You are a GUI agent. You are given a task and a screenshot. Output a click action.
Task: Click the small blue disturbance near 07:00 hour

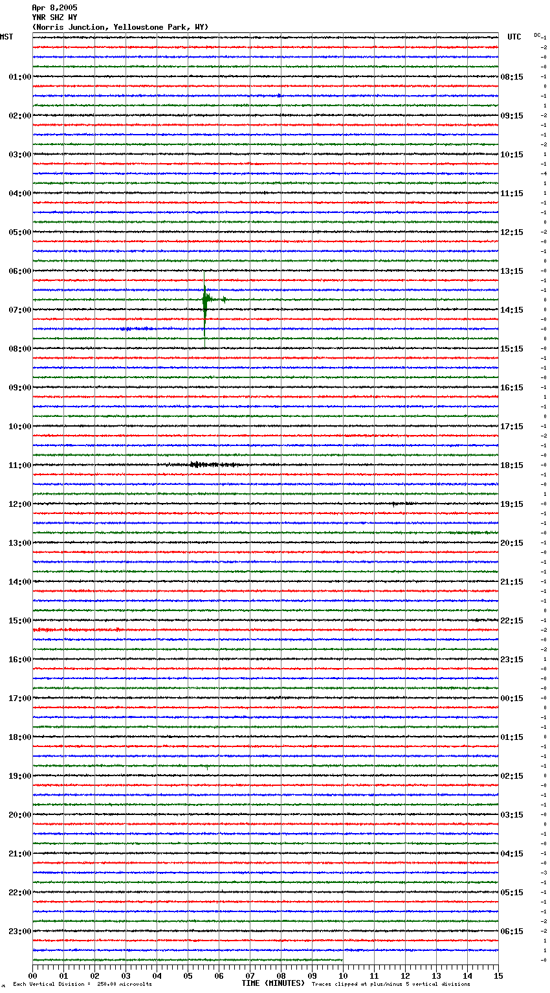click(136, 329)
